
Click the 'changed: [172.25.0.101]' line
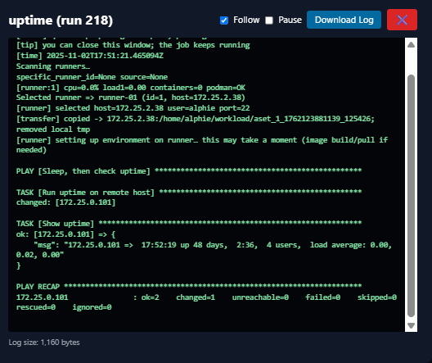pos(65,202)
